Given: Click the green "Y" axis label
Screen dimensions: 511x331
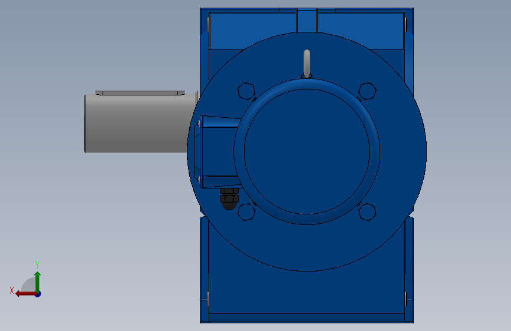Looking at the screenshot, I should click(37, 264).
